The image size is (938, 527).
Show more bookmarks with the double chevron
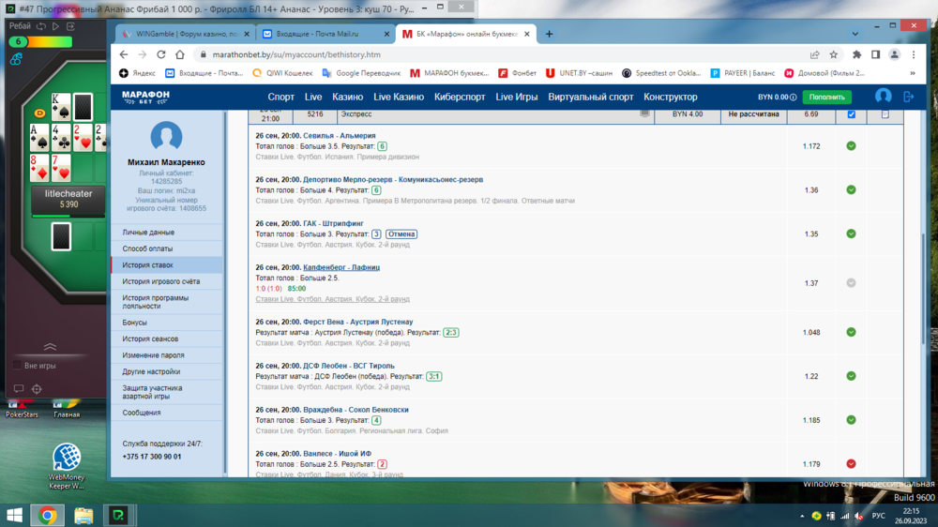[x=913, y=73]
